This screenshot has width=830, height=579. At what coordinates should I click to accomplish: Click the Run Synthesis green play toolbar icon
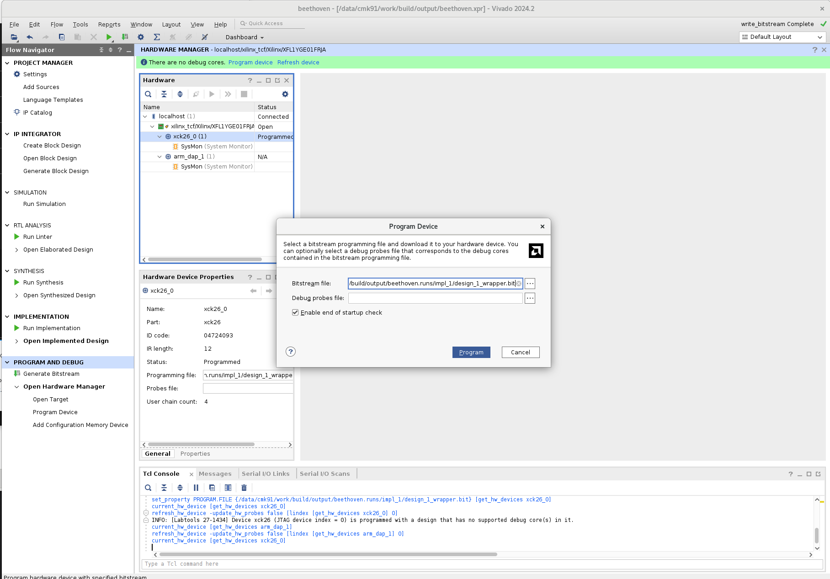point(109,37)
